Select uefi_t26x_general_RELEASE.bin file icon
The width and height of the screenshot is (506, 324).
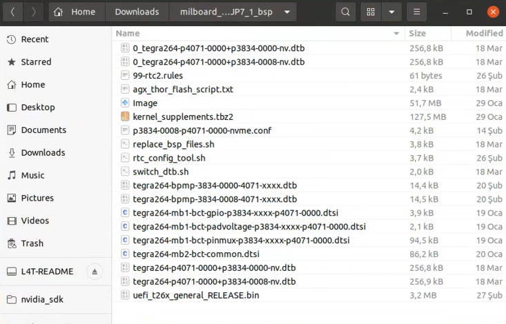pyautogui.click(x=125, y=295)
